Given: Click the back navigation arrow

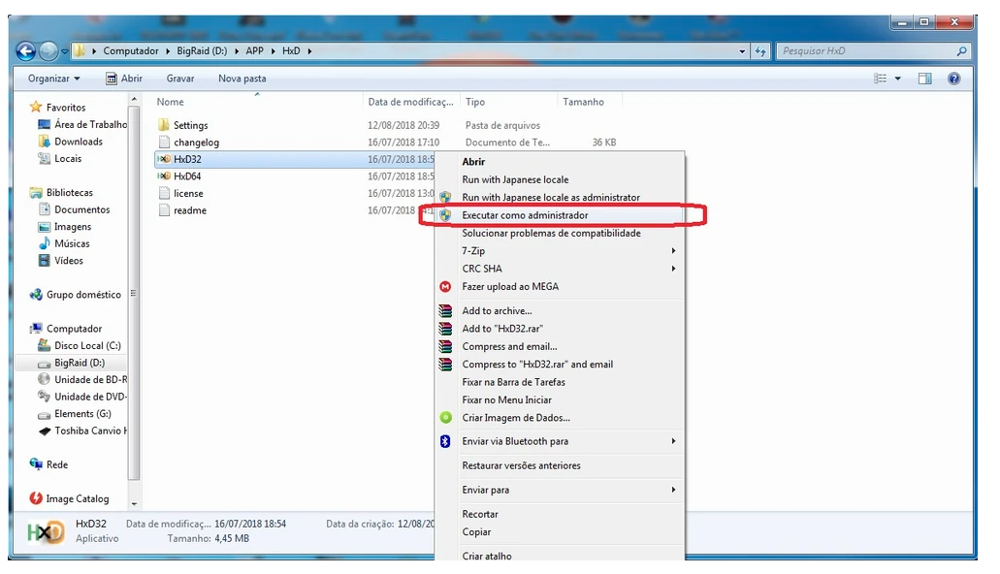Looking at the screenshot, I should [x=26, y=51].
